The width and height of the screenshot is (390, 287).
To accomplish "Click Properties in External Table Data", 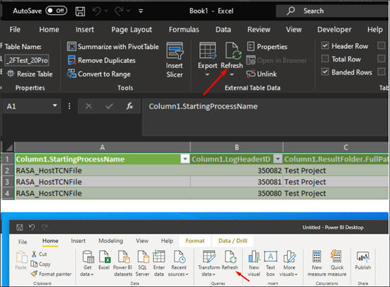I will pos(267,47).
